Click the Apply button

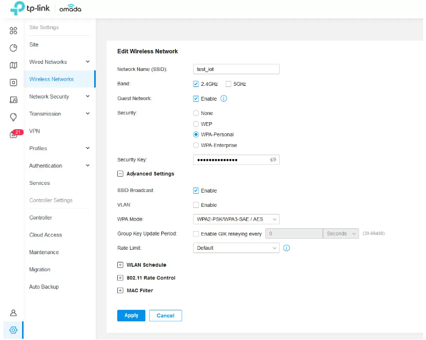[131, 316]
